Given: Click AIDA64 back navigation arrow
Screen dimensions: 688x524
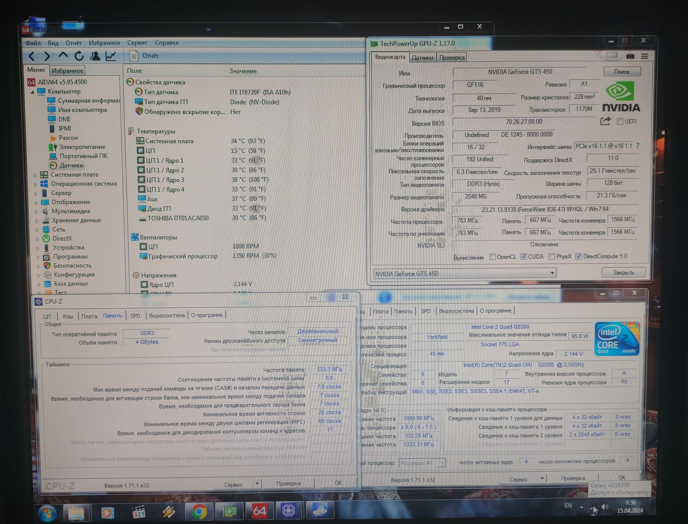Looking at the screenshot, I should click(32, 56).
